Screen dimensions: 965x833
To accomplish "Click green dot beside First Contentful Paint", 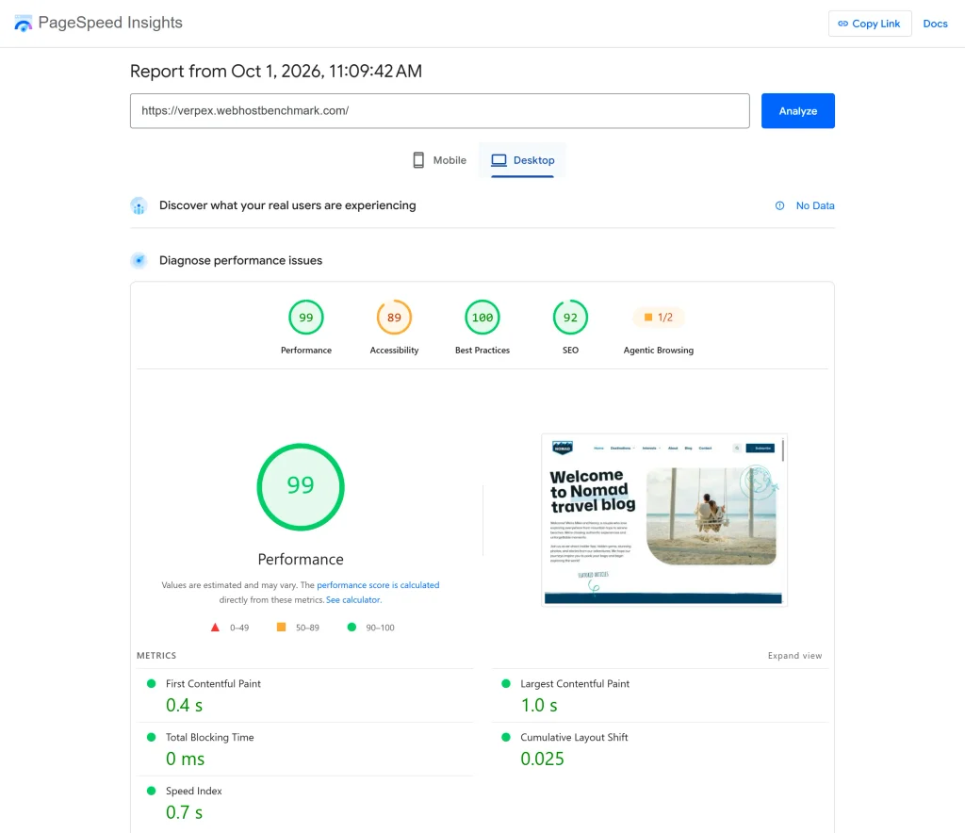I will [x=152, y=683].
